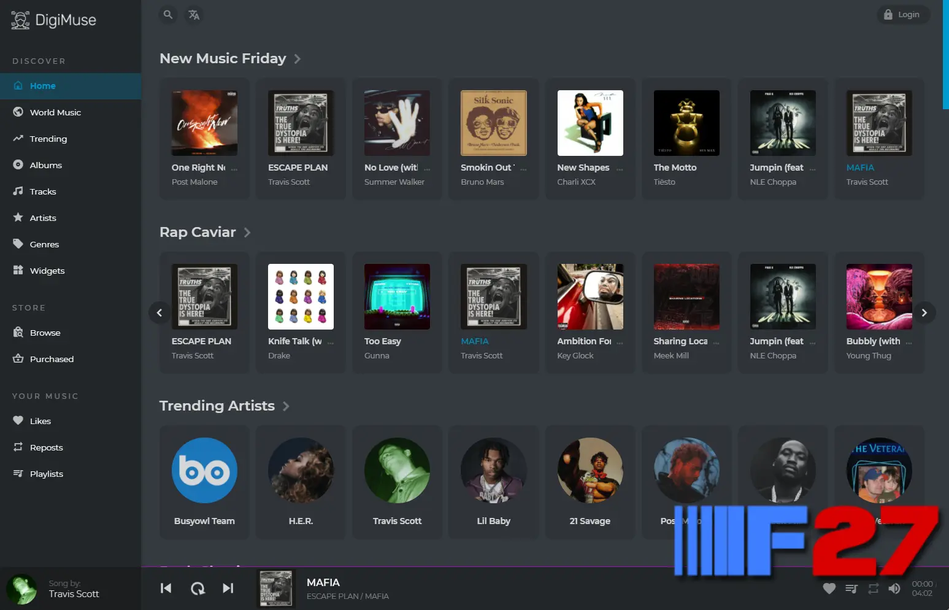This screenshot has height=610, width=949.
Task: Open World Music section
Action: (x=71, y=112)
